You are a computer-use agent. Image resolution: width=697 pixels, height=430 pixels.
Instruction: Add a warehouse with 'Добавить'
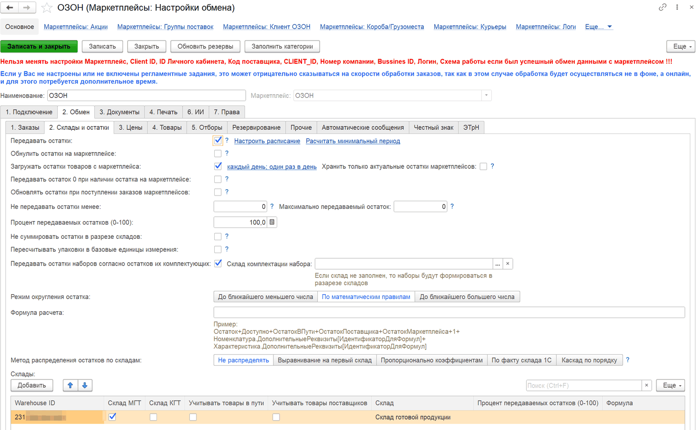click(x=32, y=385)
